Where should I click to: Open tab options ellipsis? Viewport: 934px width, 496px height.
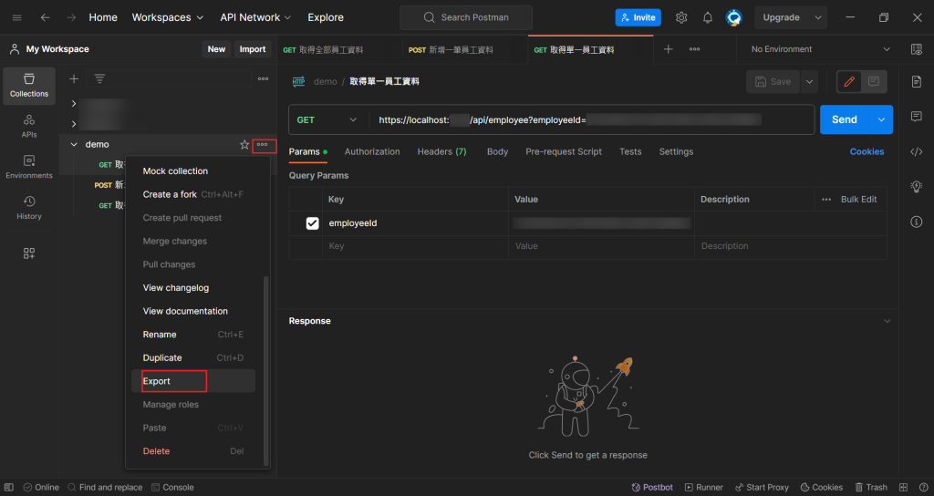pos(694,49)
